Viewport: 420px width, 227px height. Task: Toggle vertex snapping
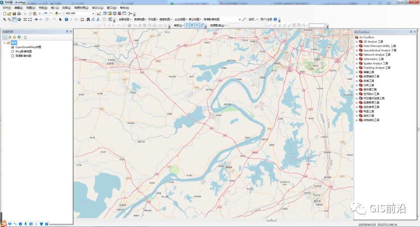197,25
